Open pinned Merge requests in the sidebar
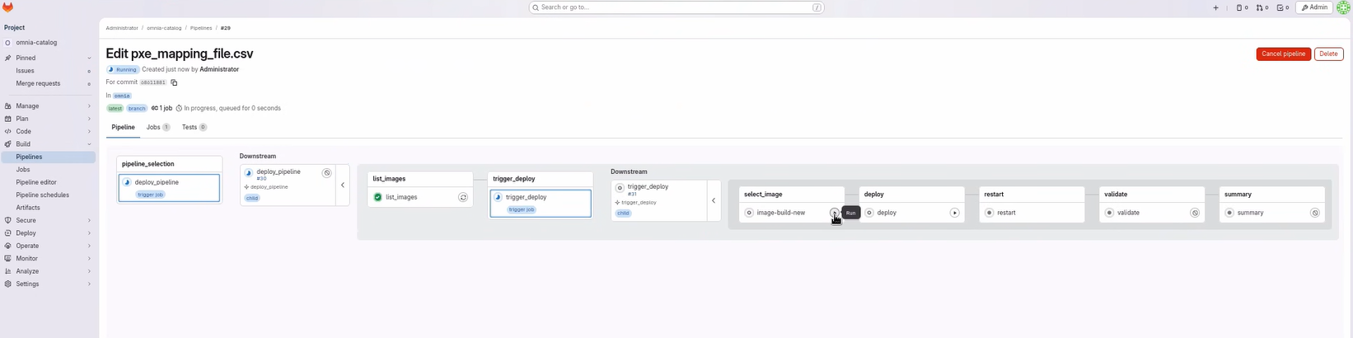 tap(48, 83)
